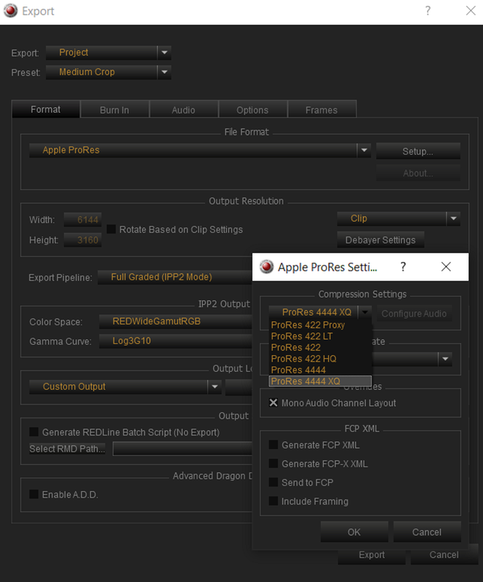Click the disabled About... button

418,173
